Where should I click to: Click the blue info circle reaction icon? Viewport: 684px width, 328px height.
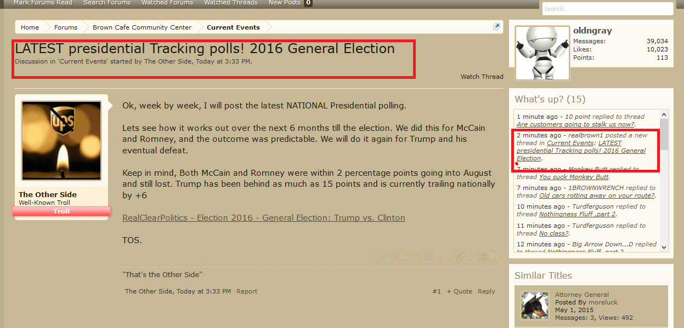[x=428, y=257]
